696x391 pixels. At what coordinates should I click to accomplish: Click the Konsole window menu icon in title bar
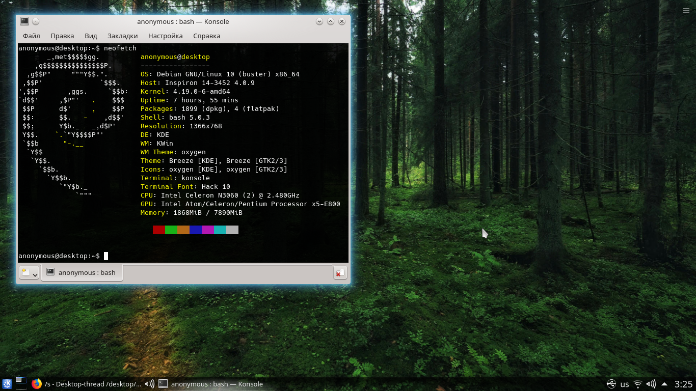pyautogui.click(x=24, y=21)
